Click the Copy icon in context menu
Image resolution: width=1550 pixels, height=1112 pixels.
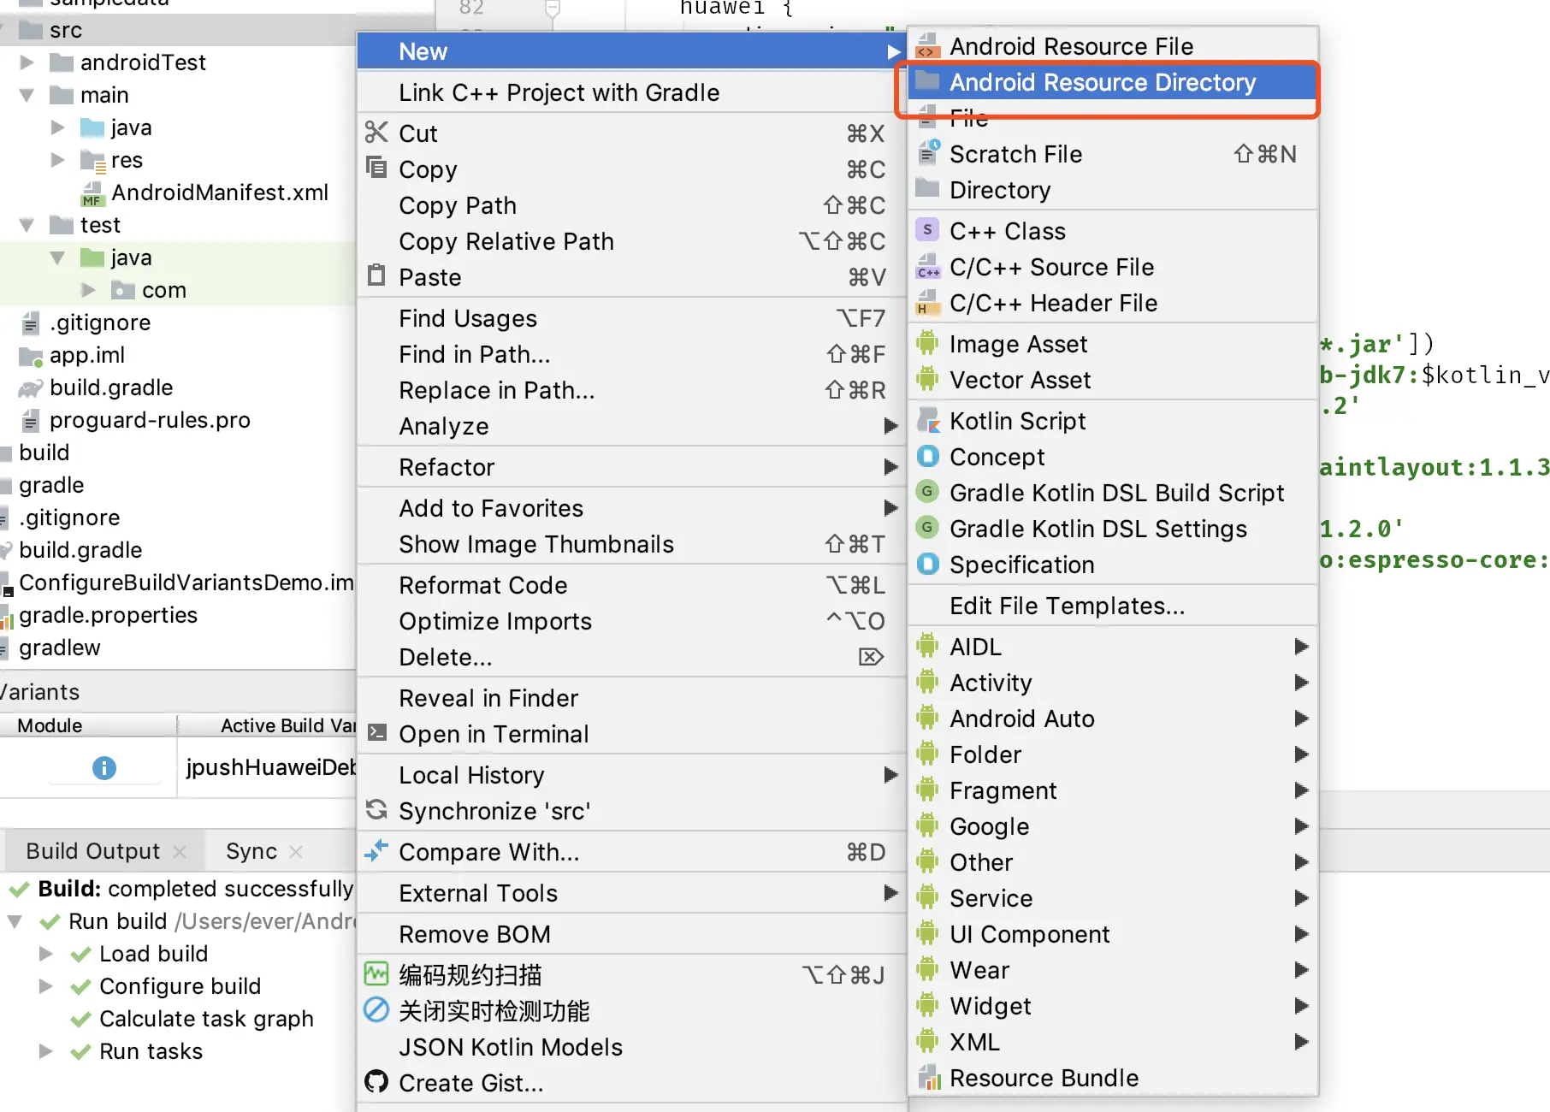pos(376,168)
